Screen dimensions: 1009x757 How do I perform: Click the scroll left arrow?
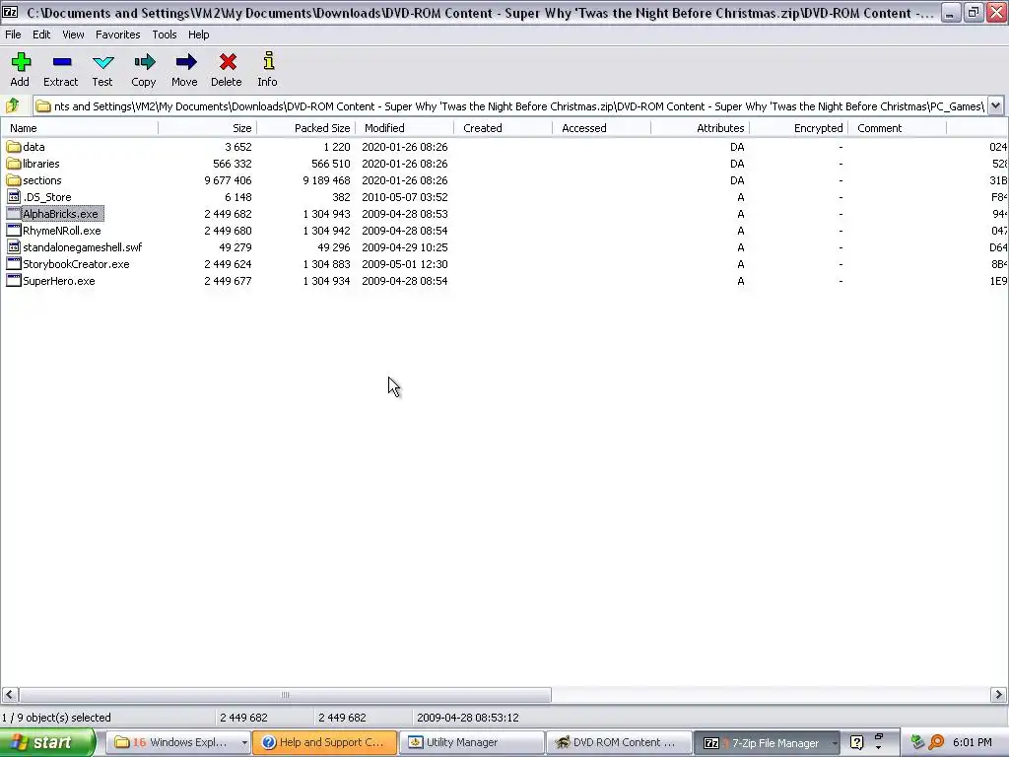coord(9,695)
